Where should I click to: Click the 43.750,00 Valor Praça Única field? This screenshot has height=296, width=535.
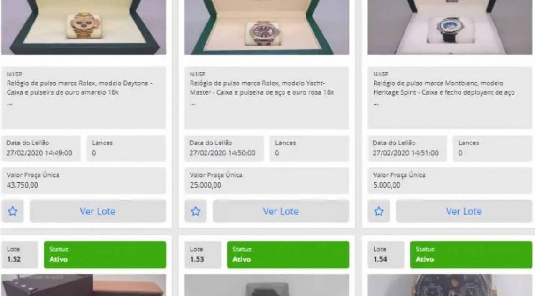coord(84,181)
